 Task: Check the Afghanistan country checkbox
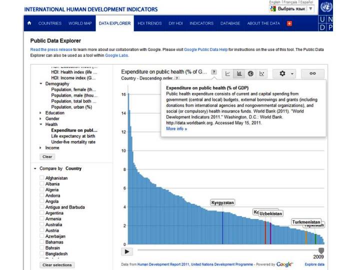coord(42,178)
